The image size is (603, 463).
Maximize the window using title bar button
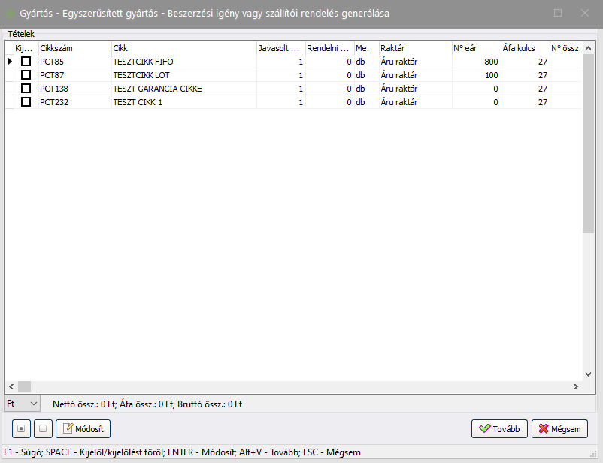coord(558,13)
